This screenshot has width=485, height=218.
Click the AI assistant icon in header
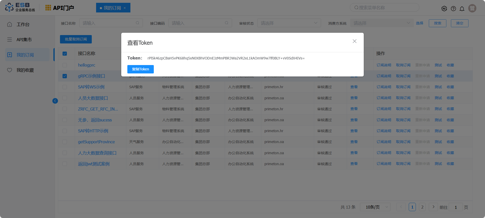coord(444,9)
